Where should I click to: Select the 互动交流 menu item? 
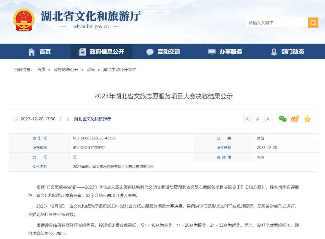click(164, 51)
